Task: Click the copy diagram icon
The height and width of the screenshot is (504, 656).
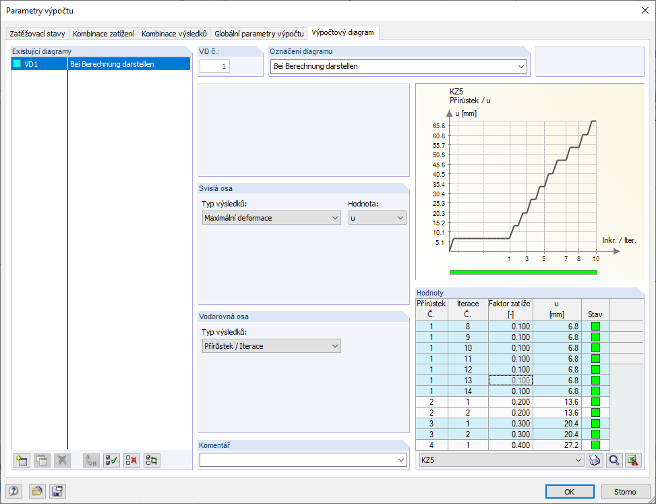Action: point(42,460)
